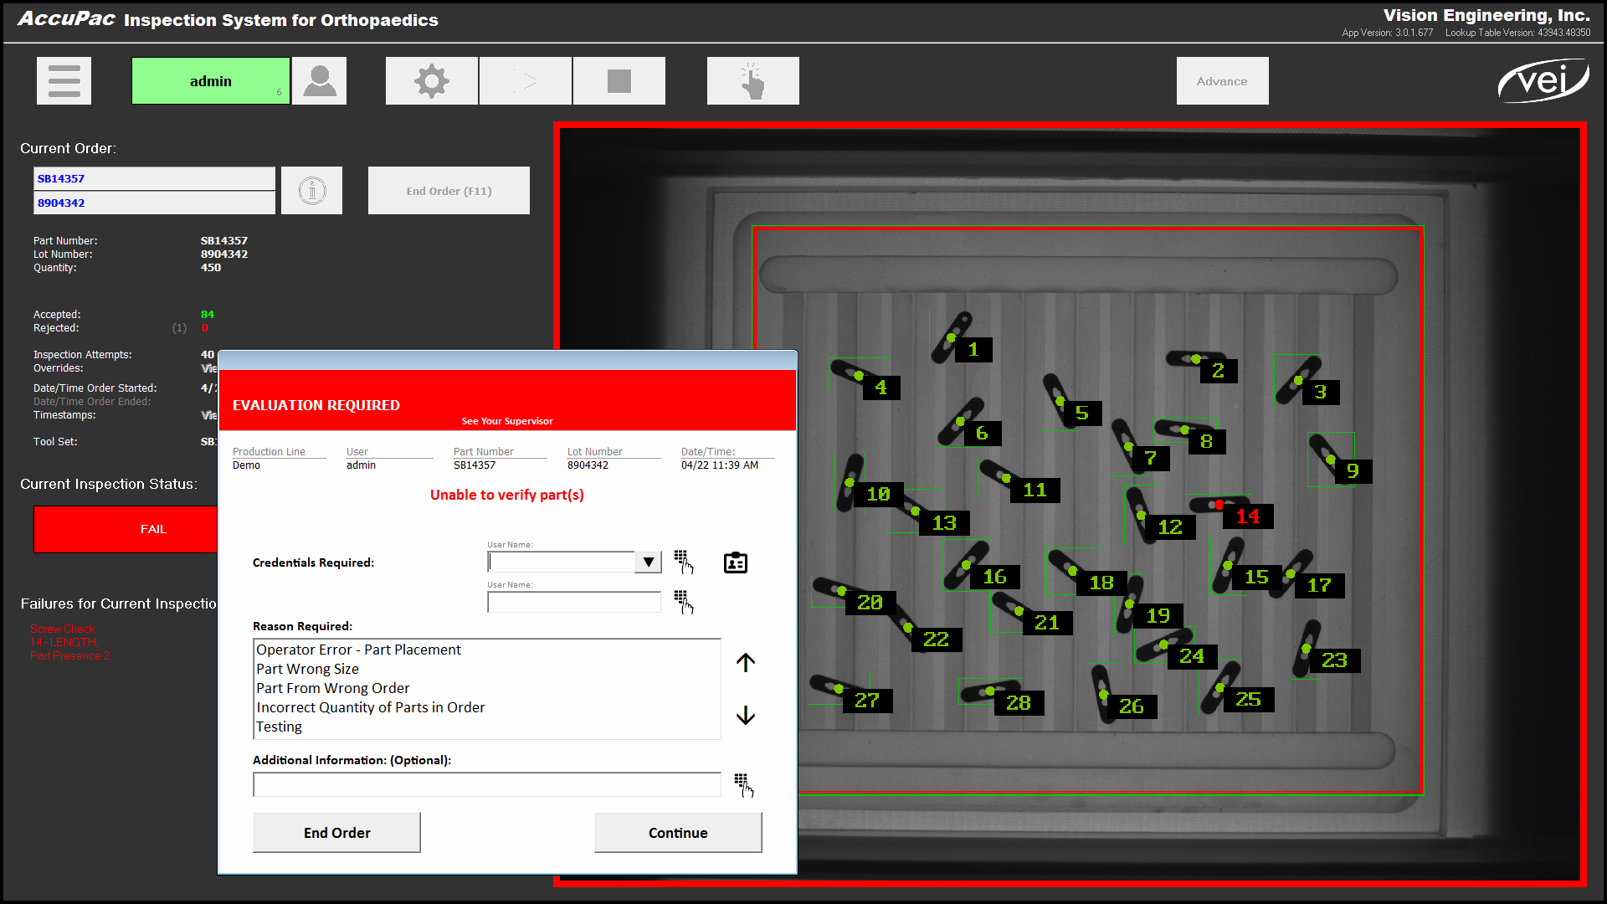1607x904 pixels.
Task: Open settings gear button
Action: (431, 81)
